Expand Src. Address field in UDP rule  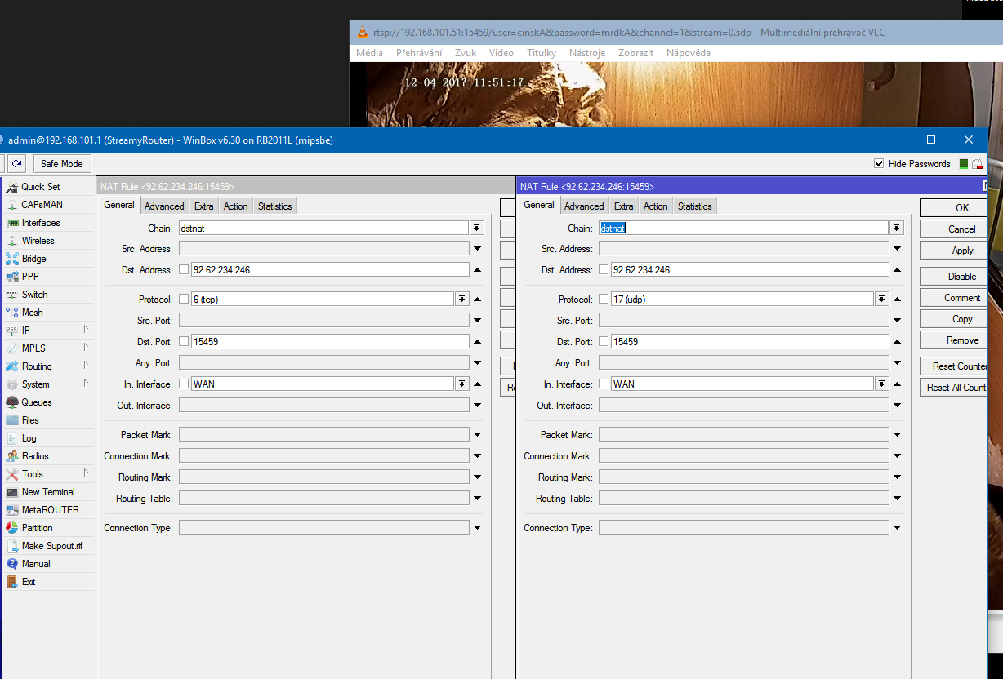[x=897, y=249]
